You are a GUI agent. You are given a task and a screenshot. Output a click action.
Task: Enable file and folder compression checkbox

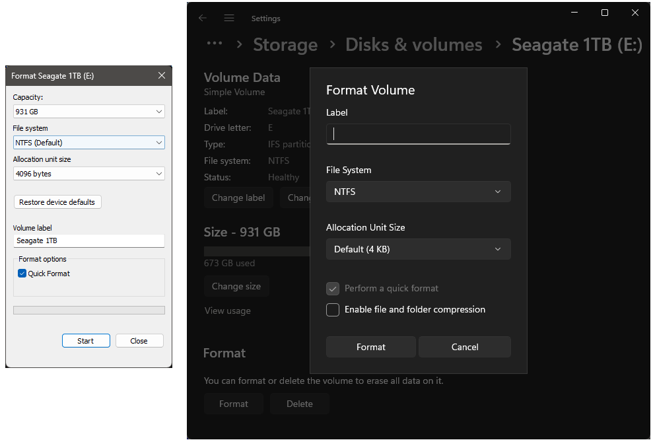point(333,309)
